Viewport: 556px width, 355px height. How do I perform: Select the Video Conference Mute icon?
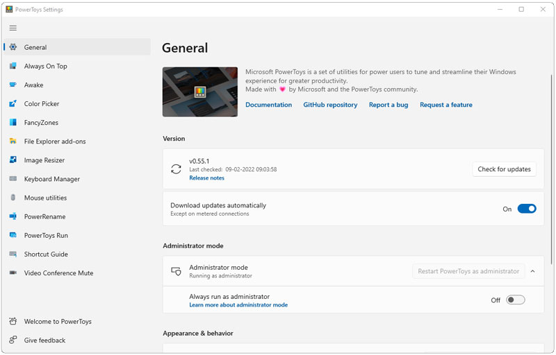pos(13,272)
